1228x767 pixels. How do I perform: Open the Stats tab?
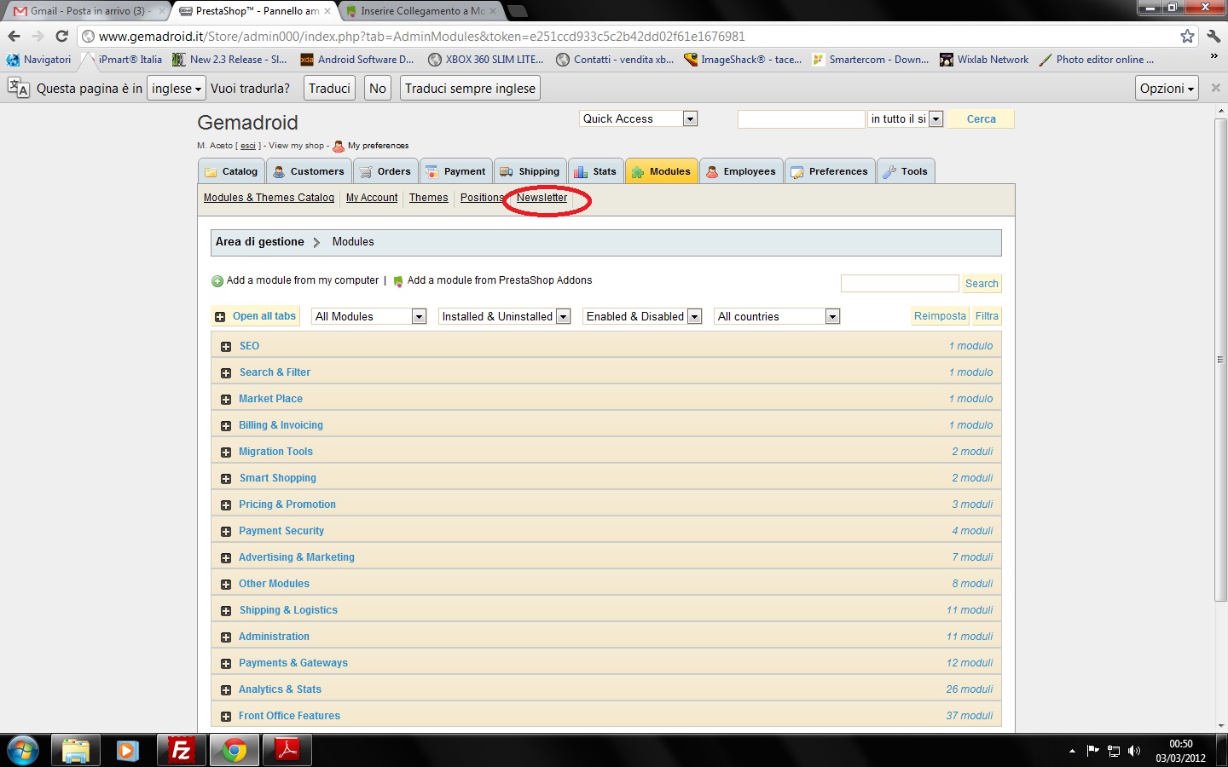pos(595,171)
